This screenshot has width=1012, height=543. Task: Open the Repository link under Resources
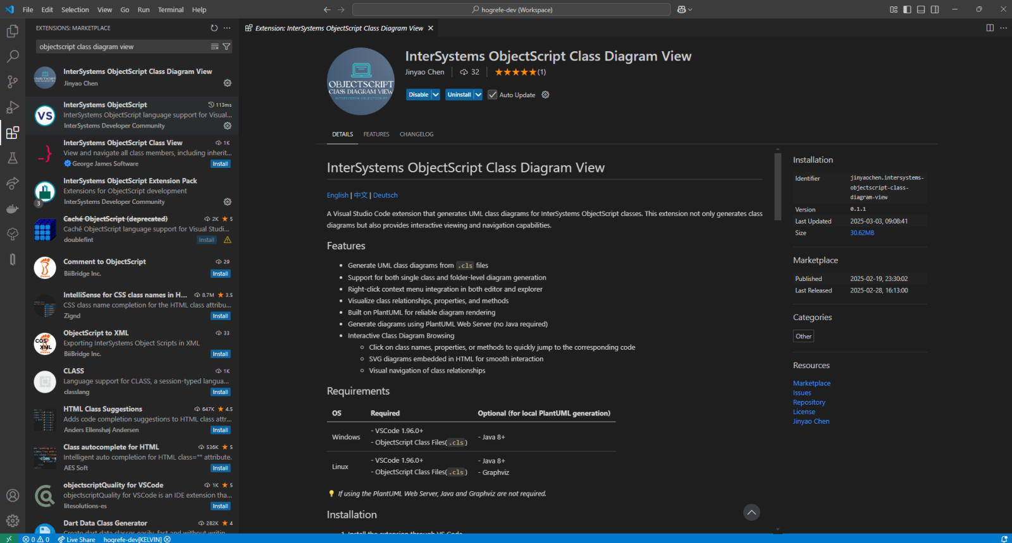click(x=809, y=402)
